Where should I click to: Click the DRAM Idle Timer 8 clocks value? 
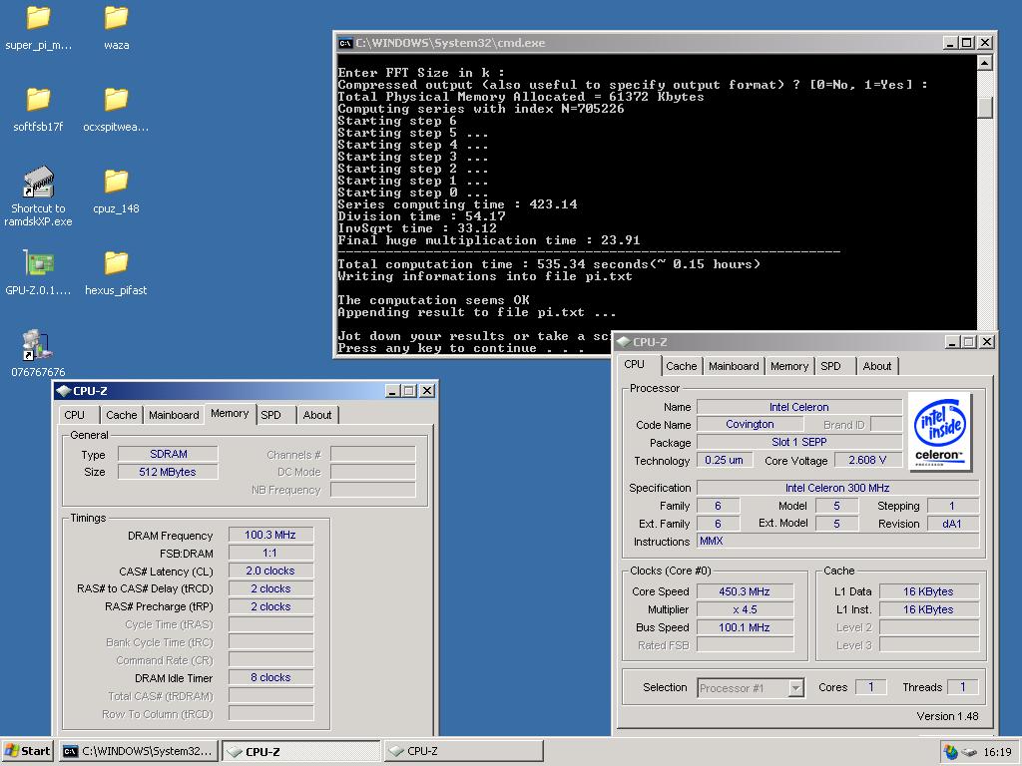(x=270, y=677)
